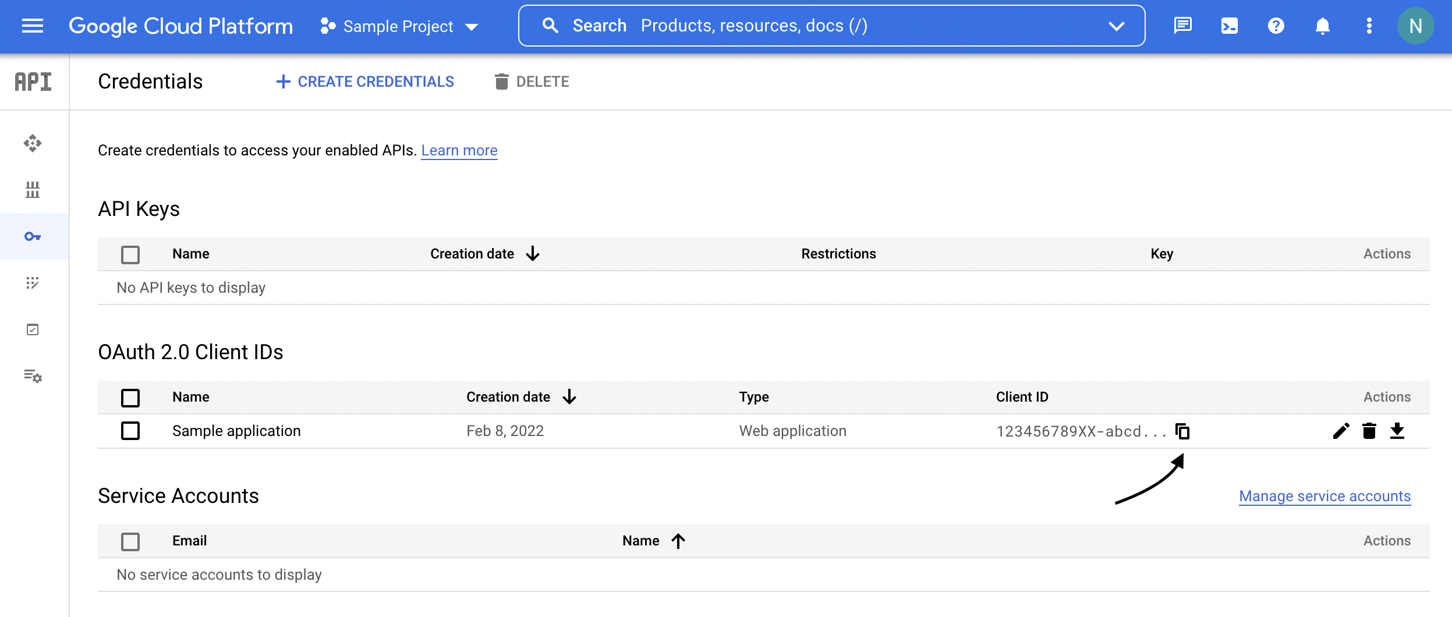Delete Sample application with trash icon
Viewport: 1452px width, 617px height.
click(1369, 431)
